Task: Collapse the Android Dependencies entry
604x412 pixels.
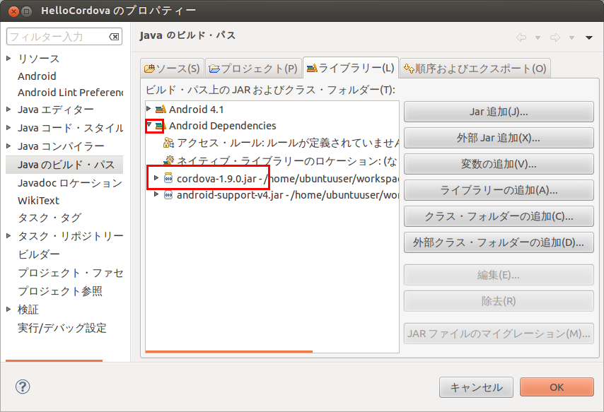Action: (149, 125)
